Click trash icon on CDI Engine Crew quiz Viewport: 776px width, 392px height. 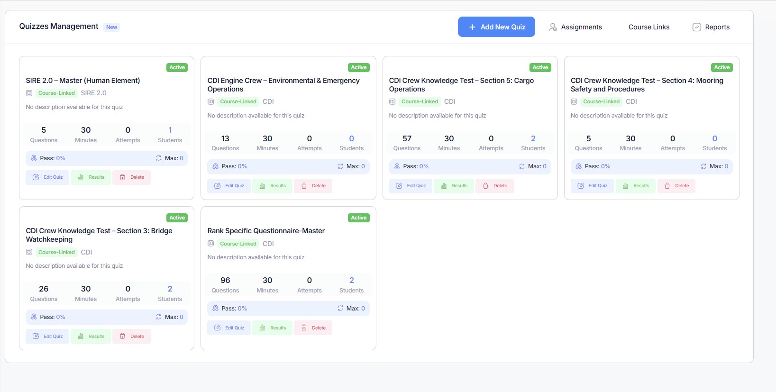point(304,186)
